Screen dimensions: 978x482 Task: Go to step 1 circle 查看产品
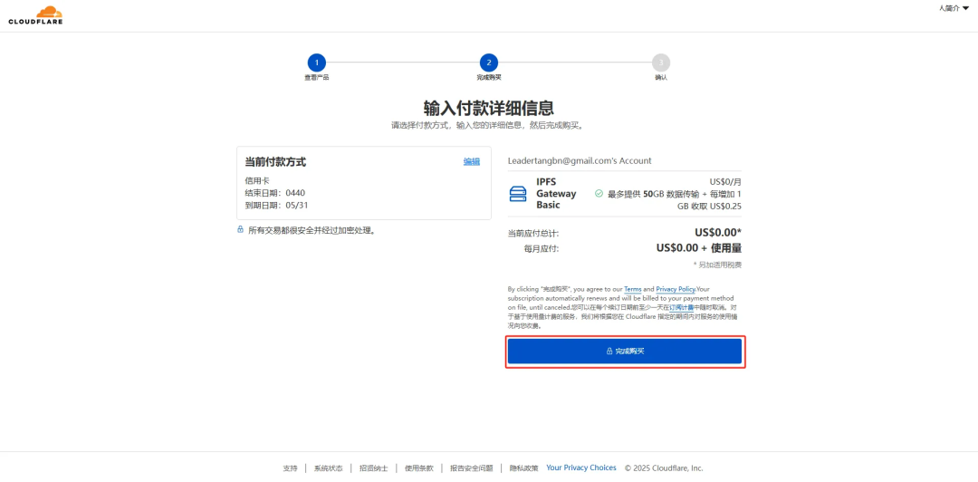[x=316, y=63]
